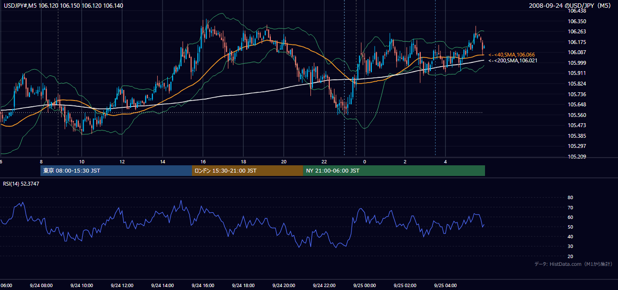The image size is (618, 290).
Task: Click price axis value 105.209
Action: [577, 157]
